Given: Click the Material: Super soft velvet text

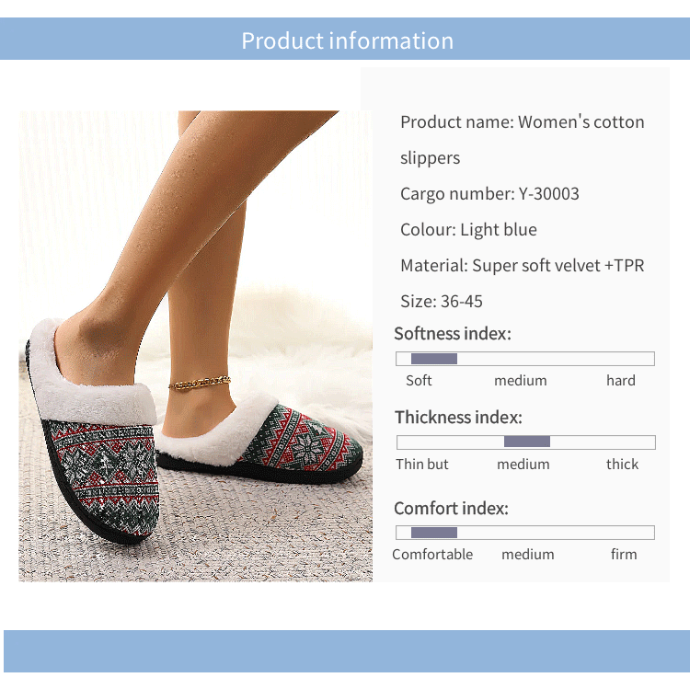Looking at the screenshot, I should 522,266.
